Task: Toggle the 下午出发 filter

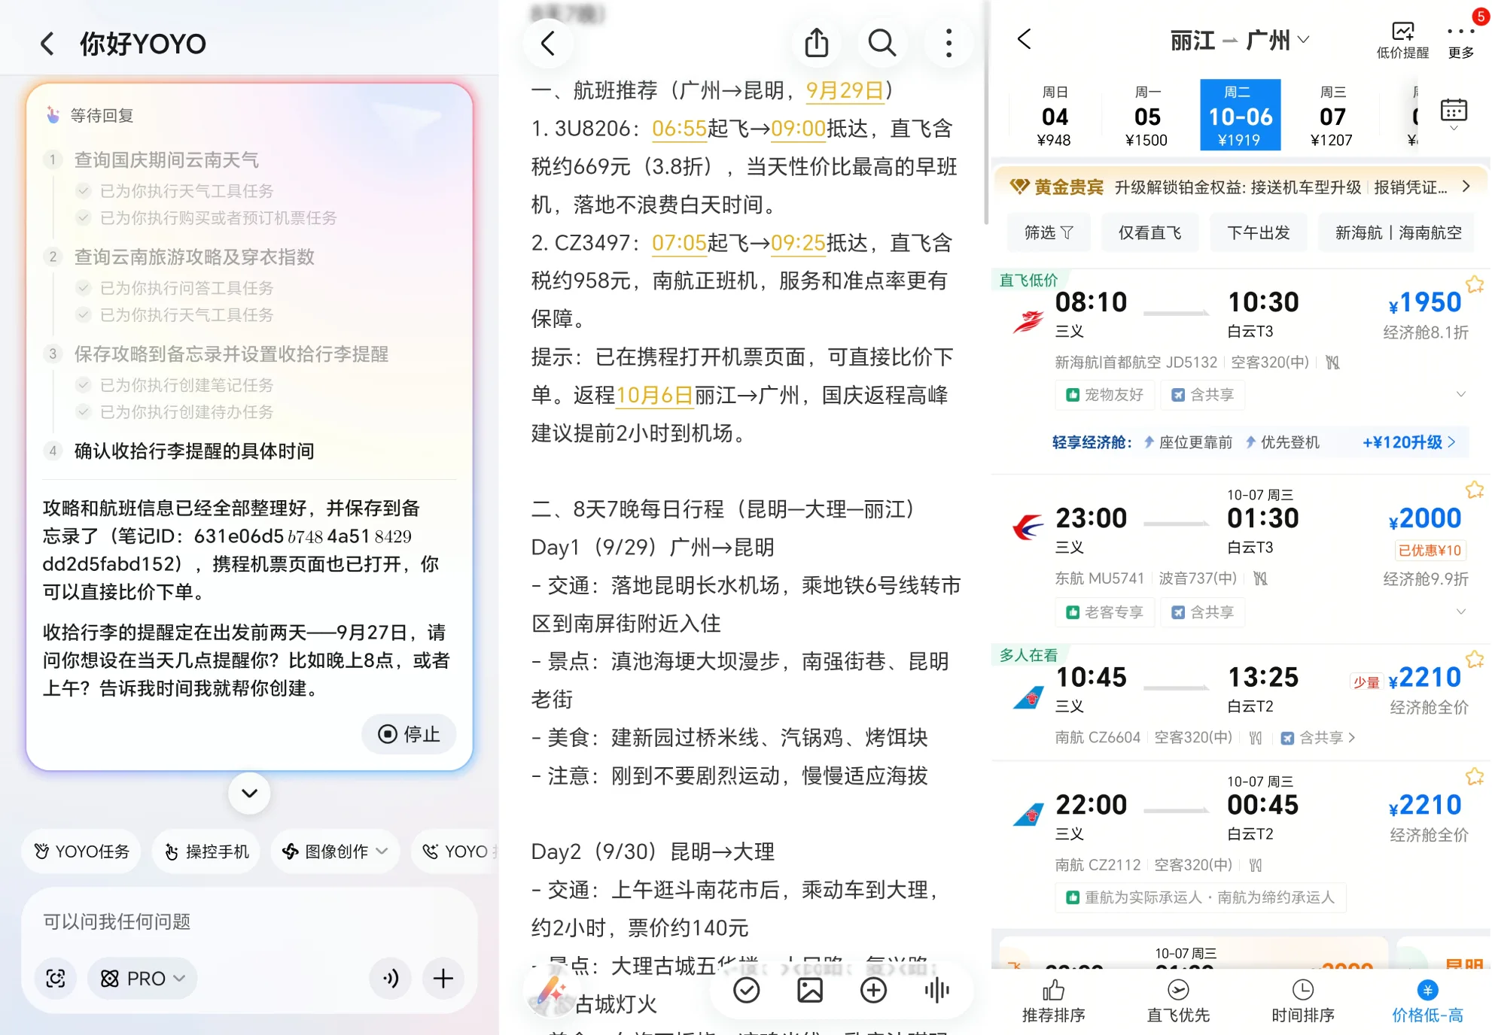Action: tap(1258, 233)
